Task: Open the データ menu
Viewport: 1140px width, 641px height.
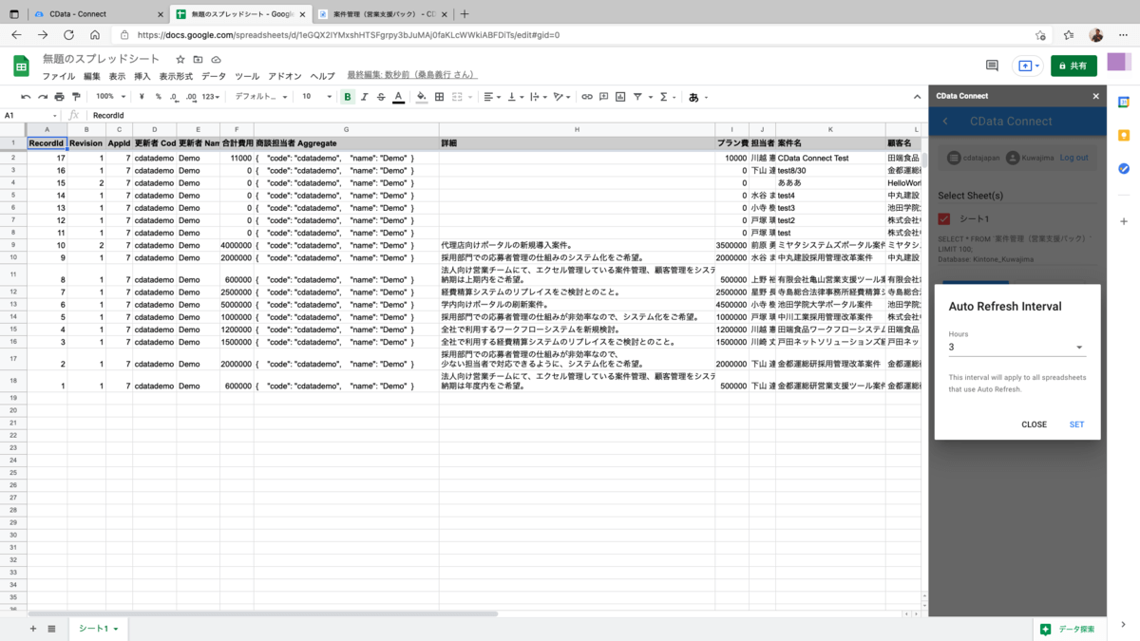Action: click(x=214, y=76)
